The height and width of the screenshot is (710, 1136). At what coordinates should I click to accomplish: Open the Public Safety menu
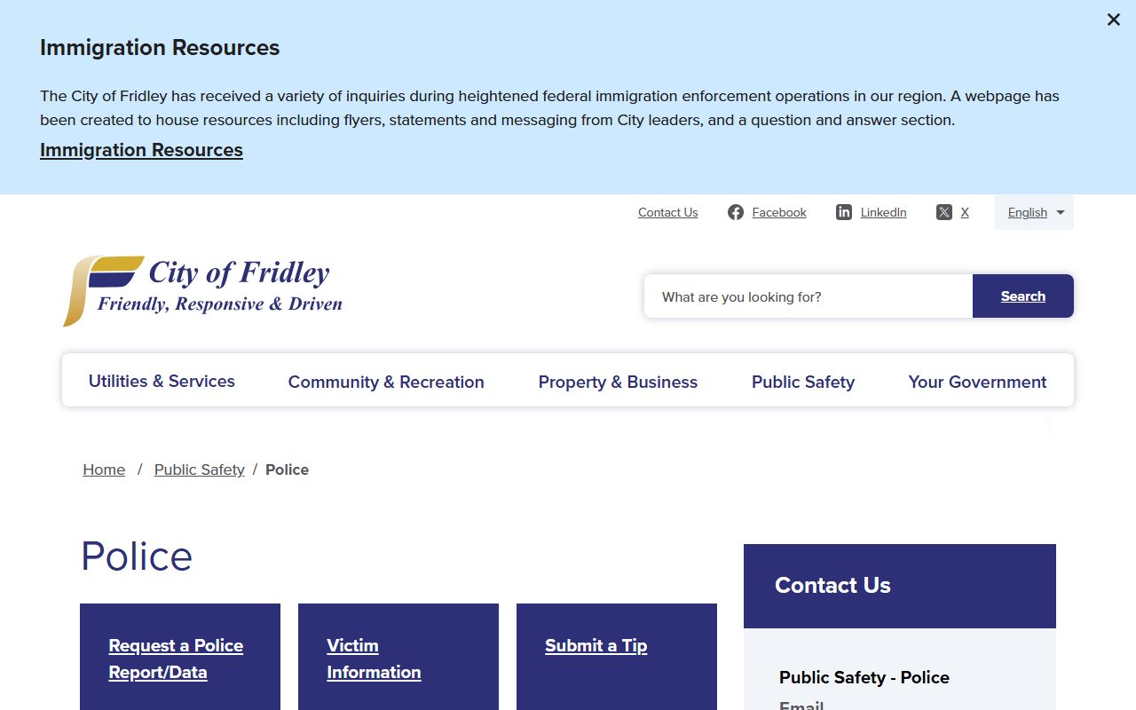click(803, 382)
